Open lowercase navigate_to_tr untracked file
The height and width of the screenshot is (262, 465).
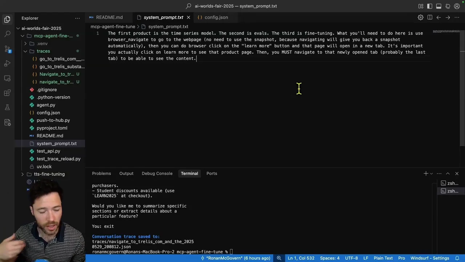point(57,82)
